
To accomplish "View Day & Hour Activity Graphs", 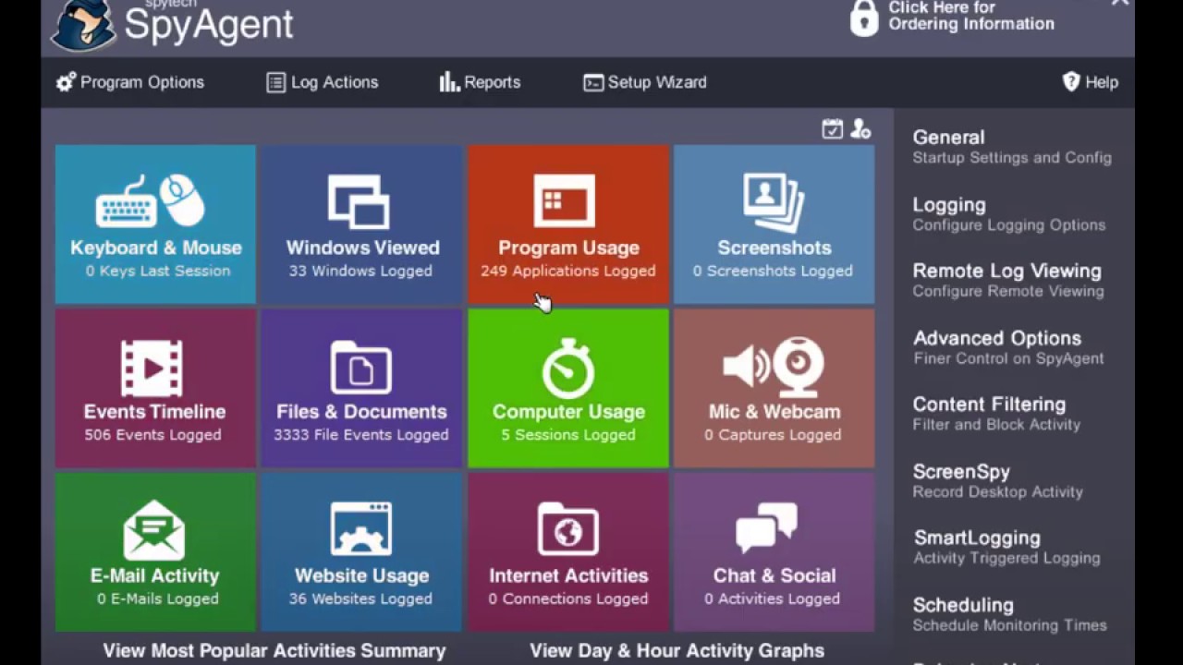I will [677, 650].
